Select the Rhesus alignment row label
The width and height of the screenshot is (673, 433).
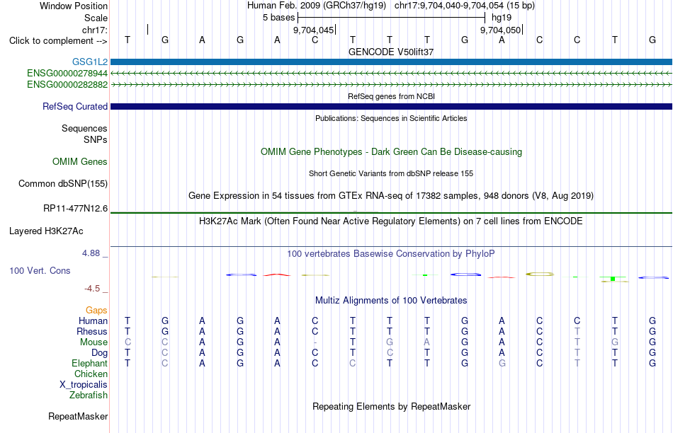(92, 331)
